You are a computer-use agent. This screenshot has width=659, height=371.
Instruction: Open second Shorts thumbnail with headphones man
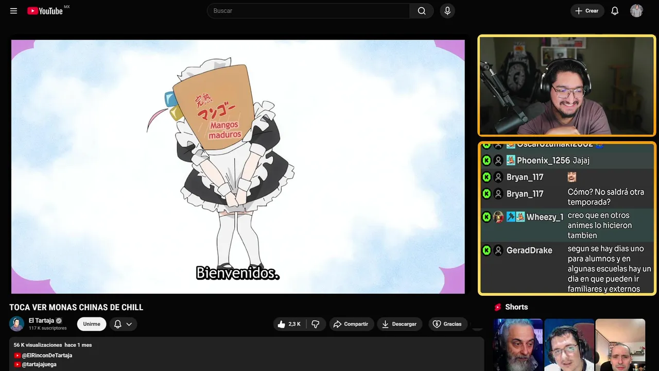[569, 345]
